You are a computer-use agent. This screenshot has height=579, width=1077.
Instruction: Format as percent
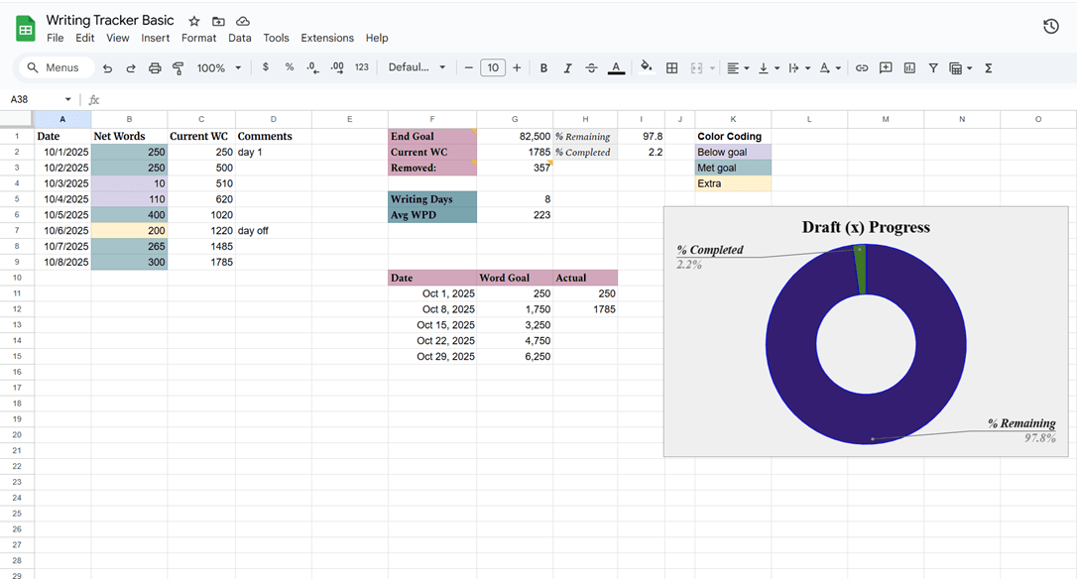click(x=290, y=67)
